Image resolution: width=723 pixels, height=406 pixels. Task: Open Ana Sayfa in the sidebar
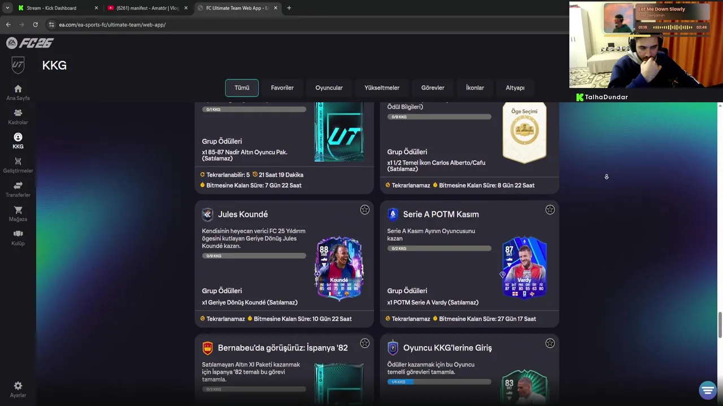coord(18,92)
